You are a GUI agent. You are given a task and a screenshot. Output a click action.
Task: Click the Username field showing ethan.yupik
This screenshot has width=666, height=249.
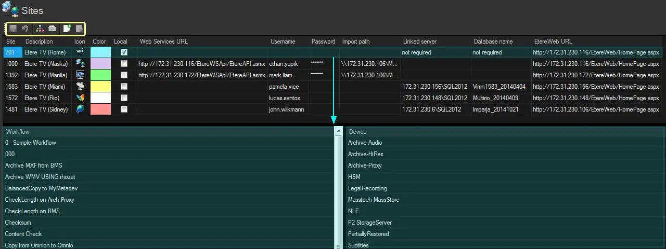tap(284, 64)
